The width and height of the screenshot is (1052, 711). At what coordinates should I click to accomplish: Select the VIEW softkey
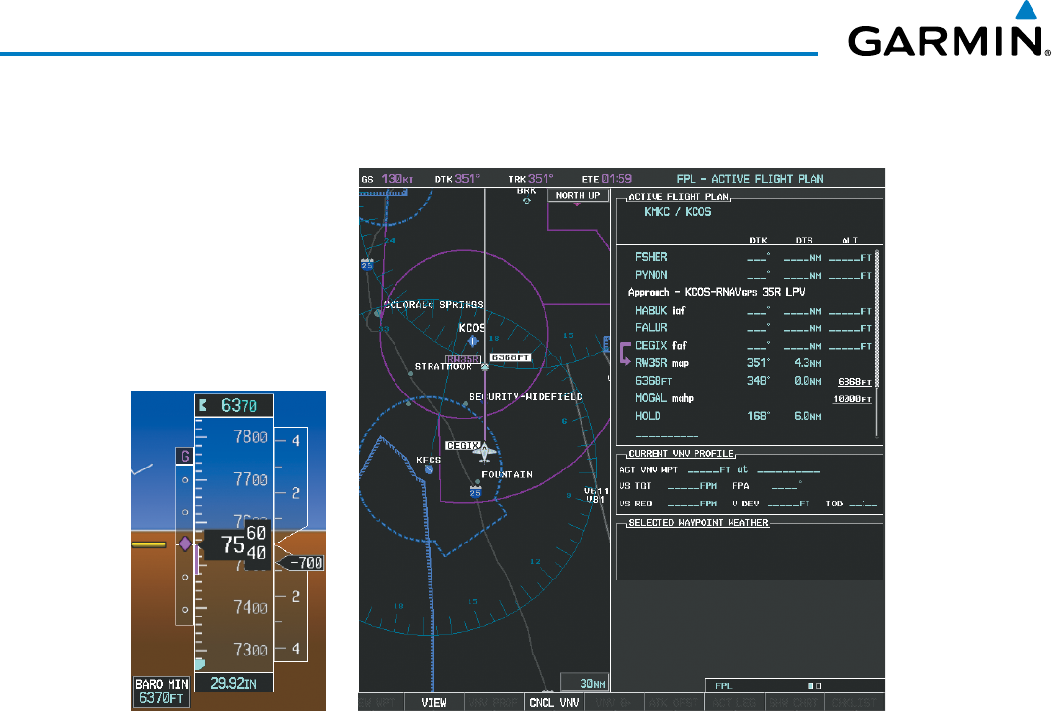coord(433,703)
